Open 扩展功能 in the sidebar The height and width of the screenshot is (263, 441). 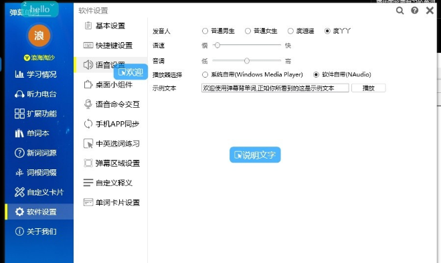coord(39,114)
